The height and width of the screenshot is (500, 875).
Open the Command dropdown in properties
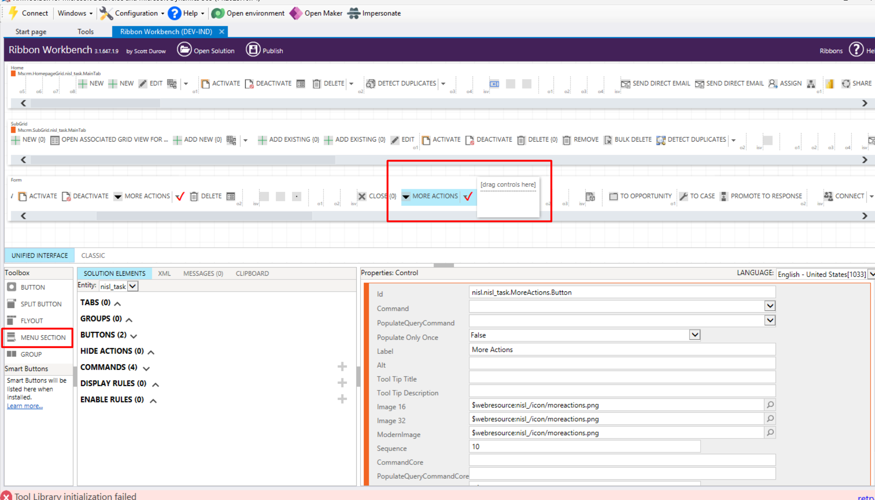coord(770,306)
